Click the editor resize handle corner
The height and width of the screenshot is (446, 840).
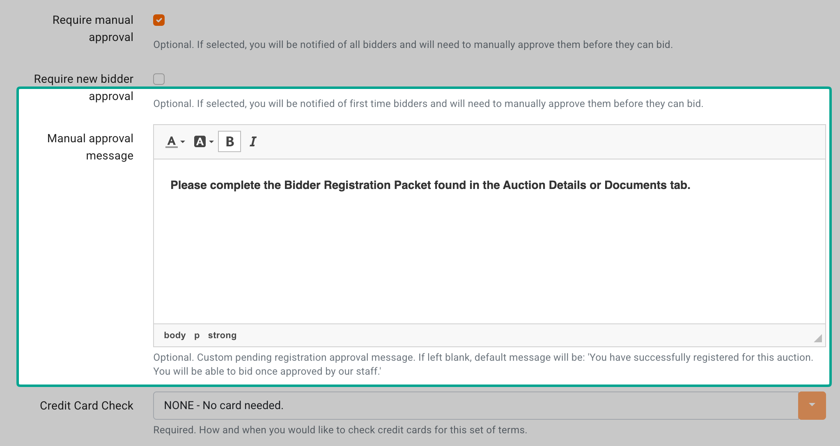tap(818, 338)
